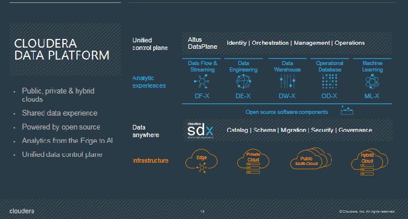Click the Operational Database dot grid icon
The image size is (408, 219).
329,81
